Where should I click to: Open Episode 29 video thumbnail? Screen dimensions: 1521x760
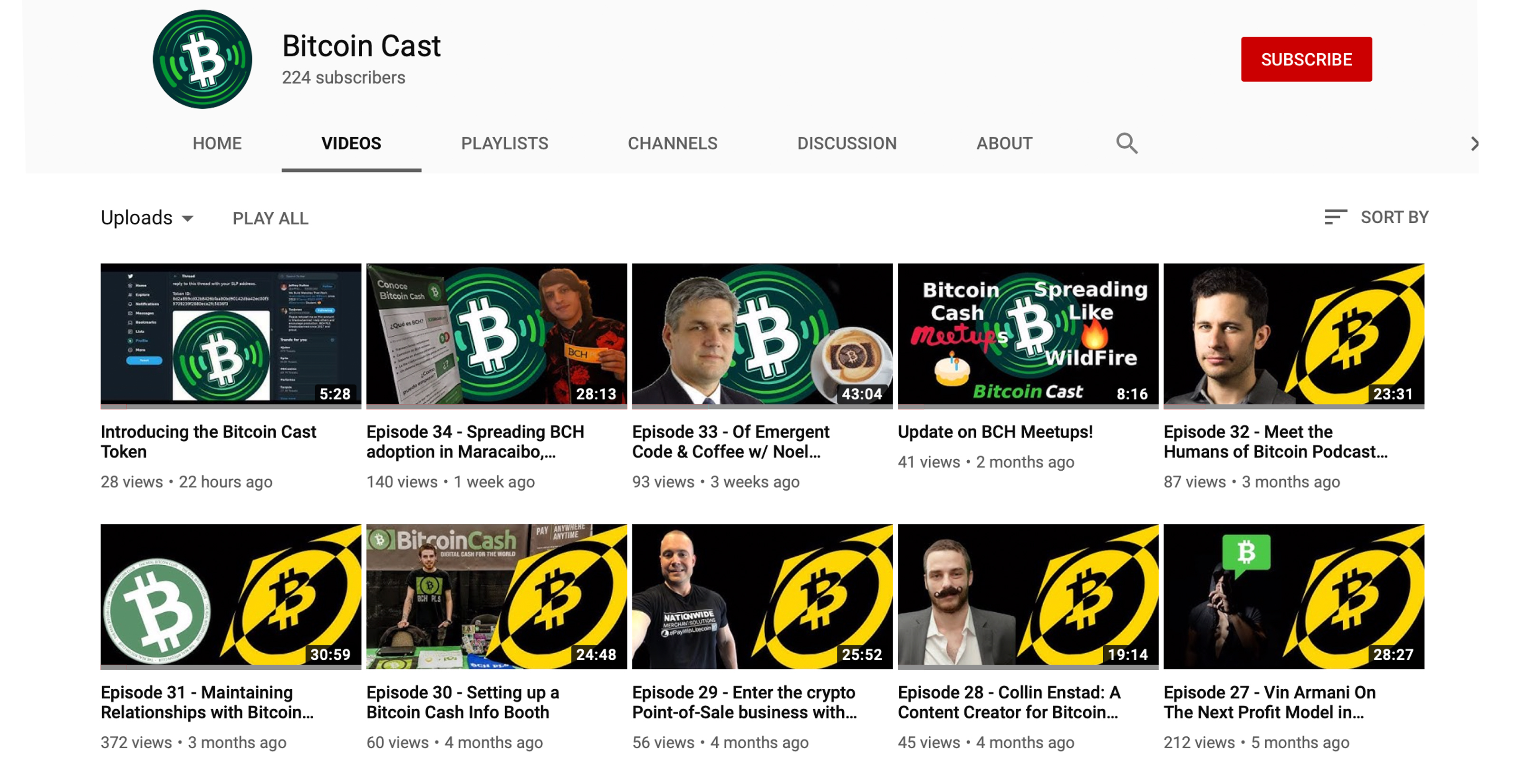click(x=762, y=597)
